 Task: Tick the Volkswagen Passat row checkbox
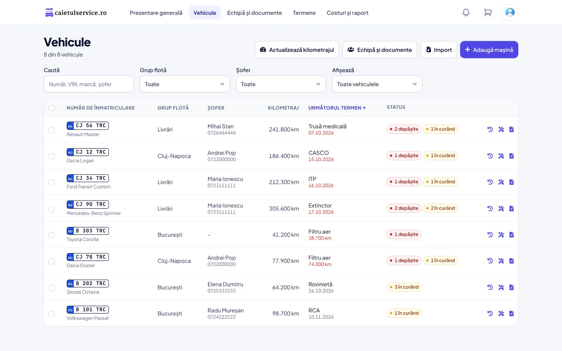[x=52, y=314]
